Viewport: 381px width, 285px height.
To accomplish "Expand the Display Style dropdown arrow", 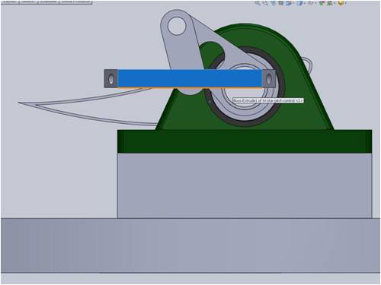I will [305, 3].
